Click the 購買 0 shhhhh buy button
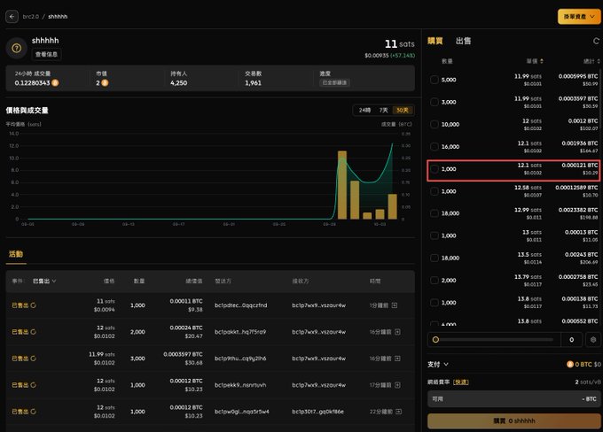This screenshot has width=603, height=432. pos(513,420)
